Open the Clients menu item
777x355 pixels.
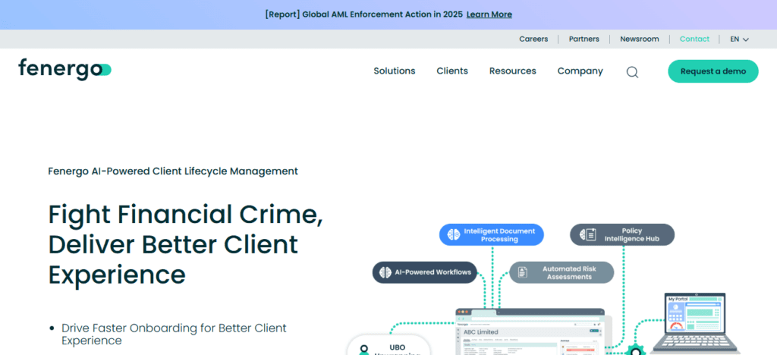click(452, 71)
